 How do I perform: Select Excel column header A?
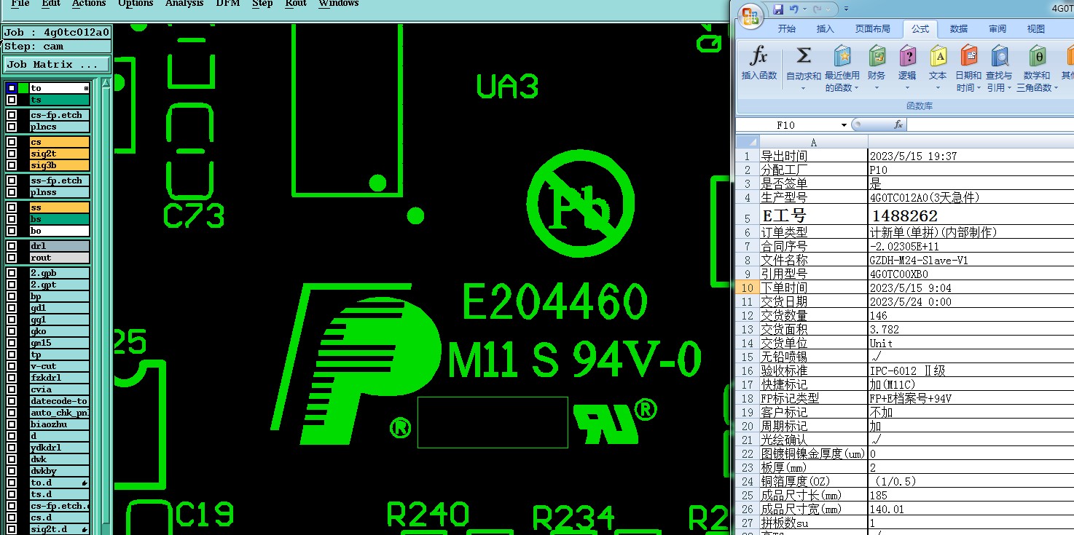(x=813, y=142)
